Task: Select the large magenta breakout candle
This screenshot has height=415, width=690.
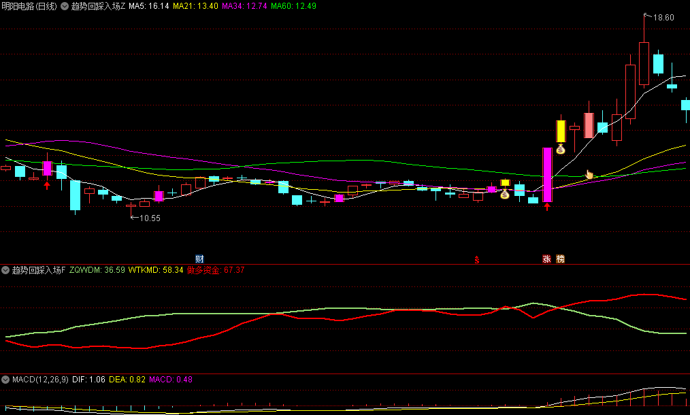Action: (x=547, y=175)
